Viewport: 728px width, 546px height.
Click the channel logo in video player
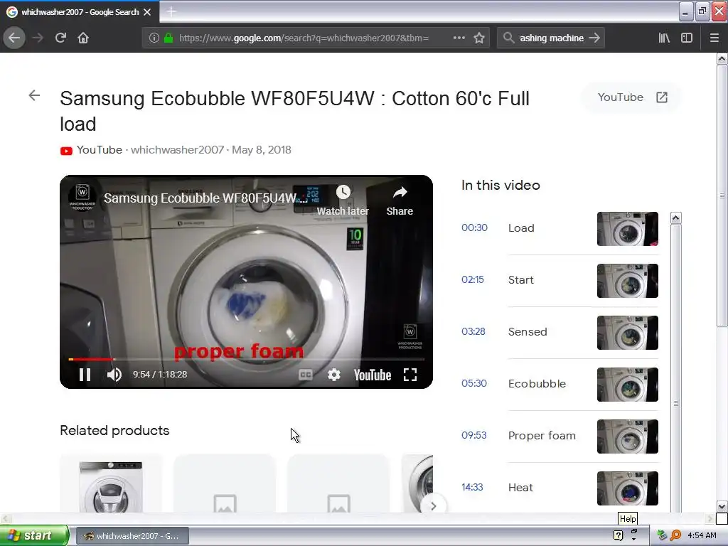pyautogui.click(x=82, y=197)
